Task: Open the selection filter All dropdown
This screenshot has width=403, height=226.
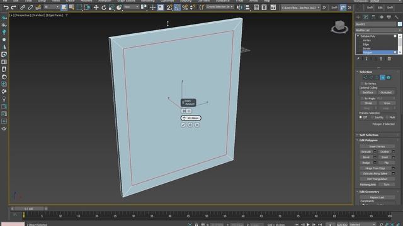Action: point(52,7)
